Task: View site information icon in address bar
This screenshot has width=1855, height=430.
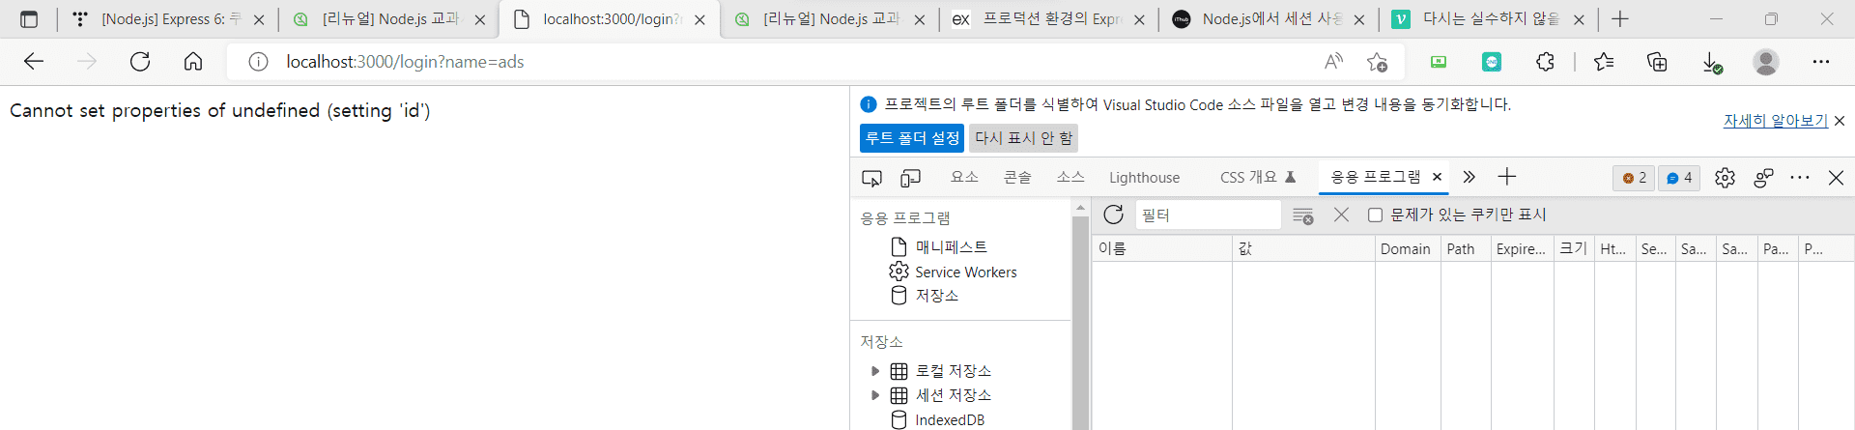Action: coord(258,62)
